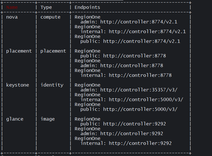Open nova public endpoint URL

142,41
